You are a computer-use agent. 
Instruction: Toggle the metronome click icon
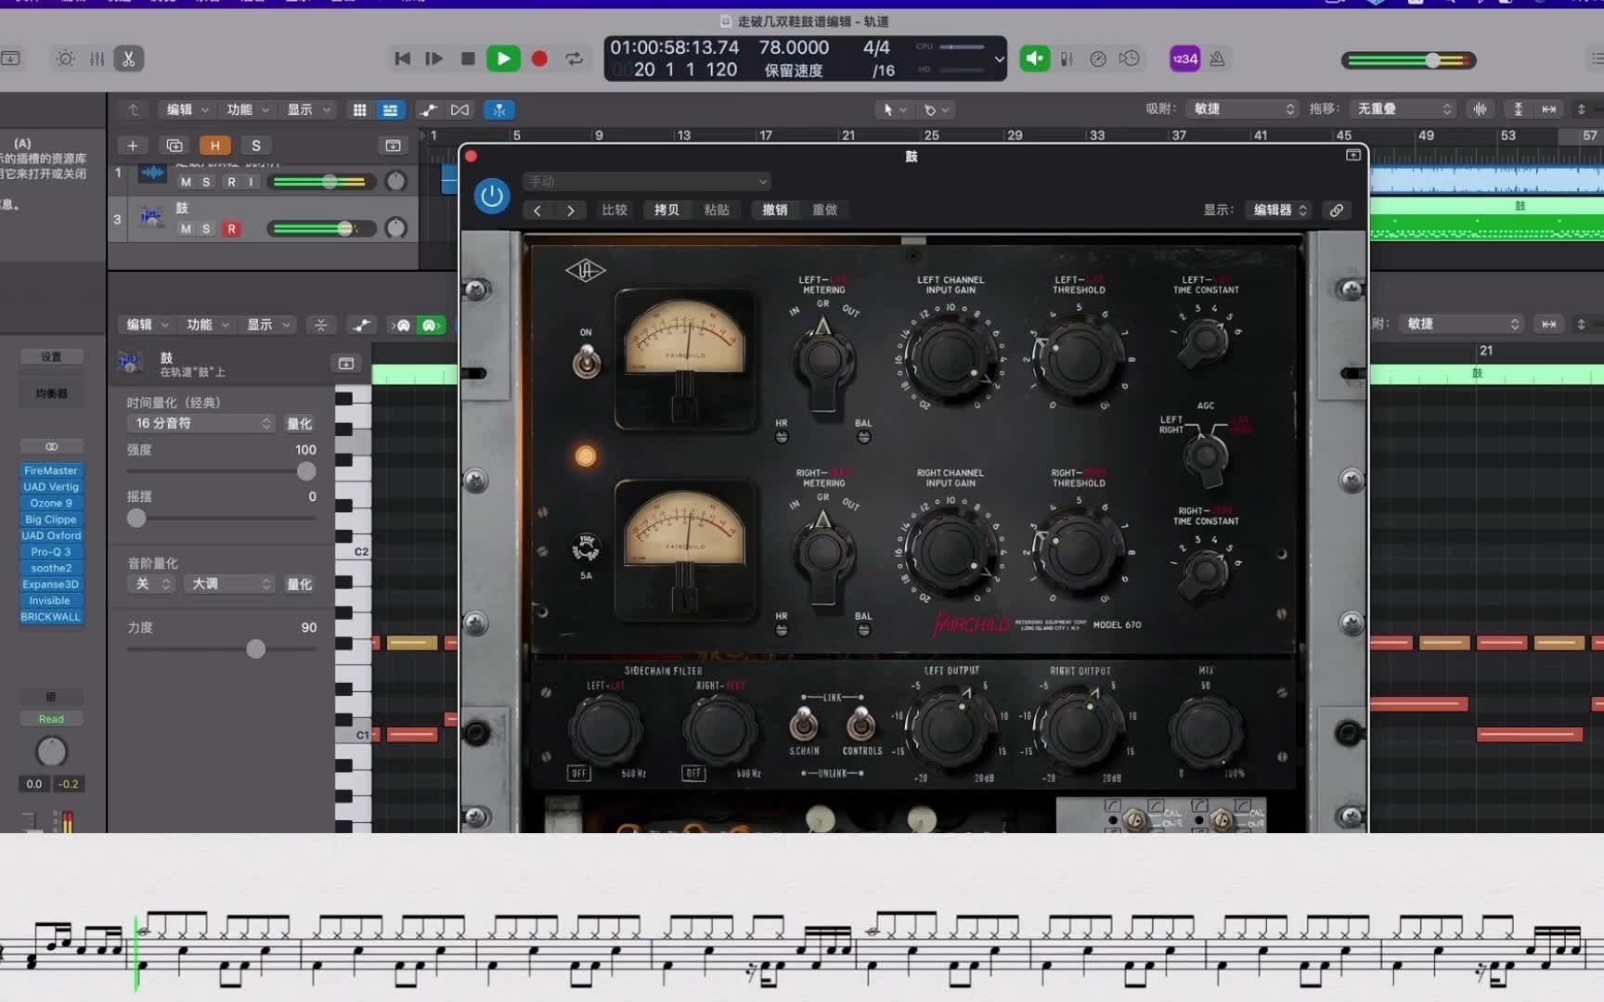(1217, 58)
